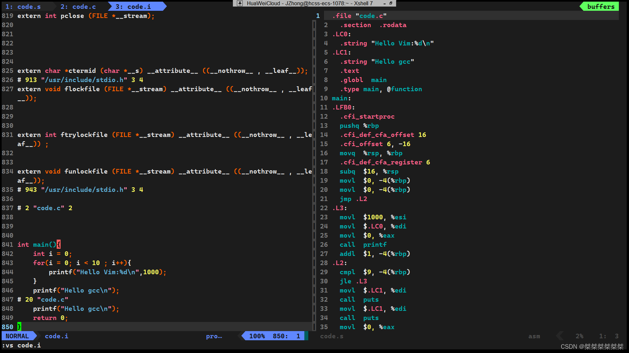Click '.cfi_offset 6, -16' line
The width and height of the screenshot is (629, 353).
375,144
